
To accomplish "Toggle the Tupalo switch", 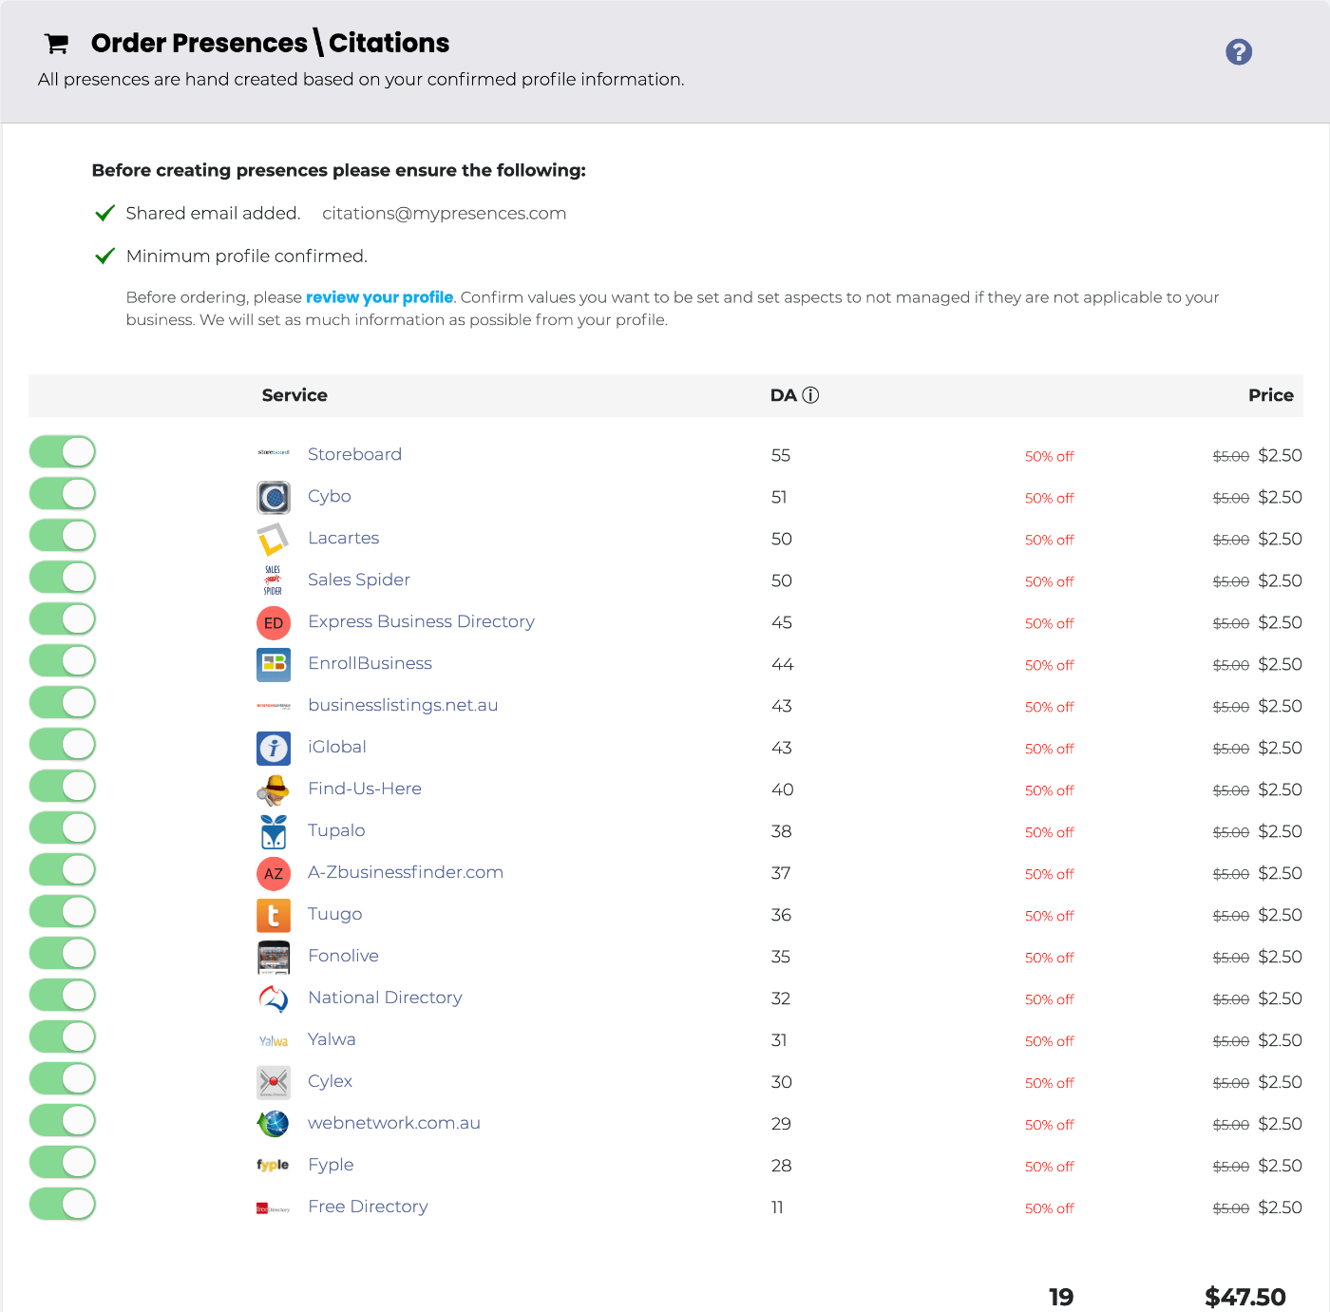I will point(63,828).
